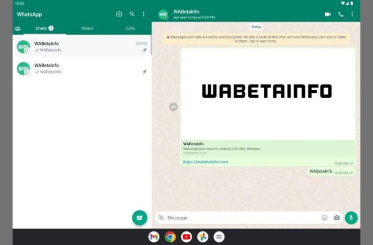Open the second WABetaInfo chat without date
Screen dimensions: 373x245
point(82,69)
